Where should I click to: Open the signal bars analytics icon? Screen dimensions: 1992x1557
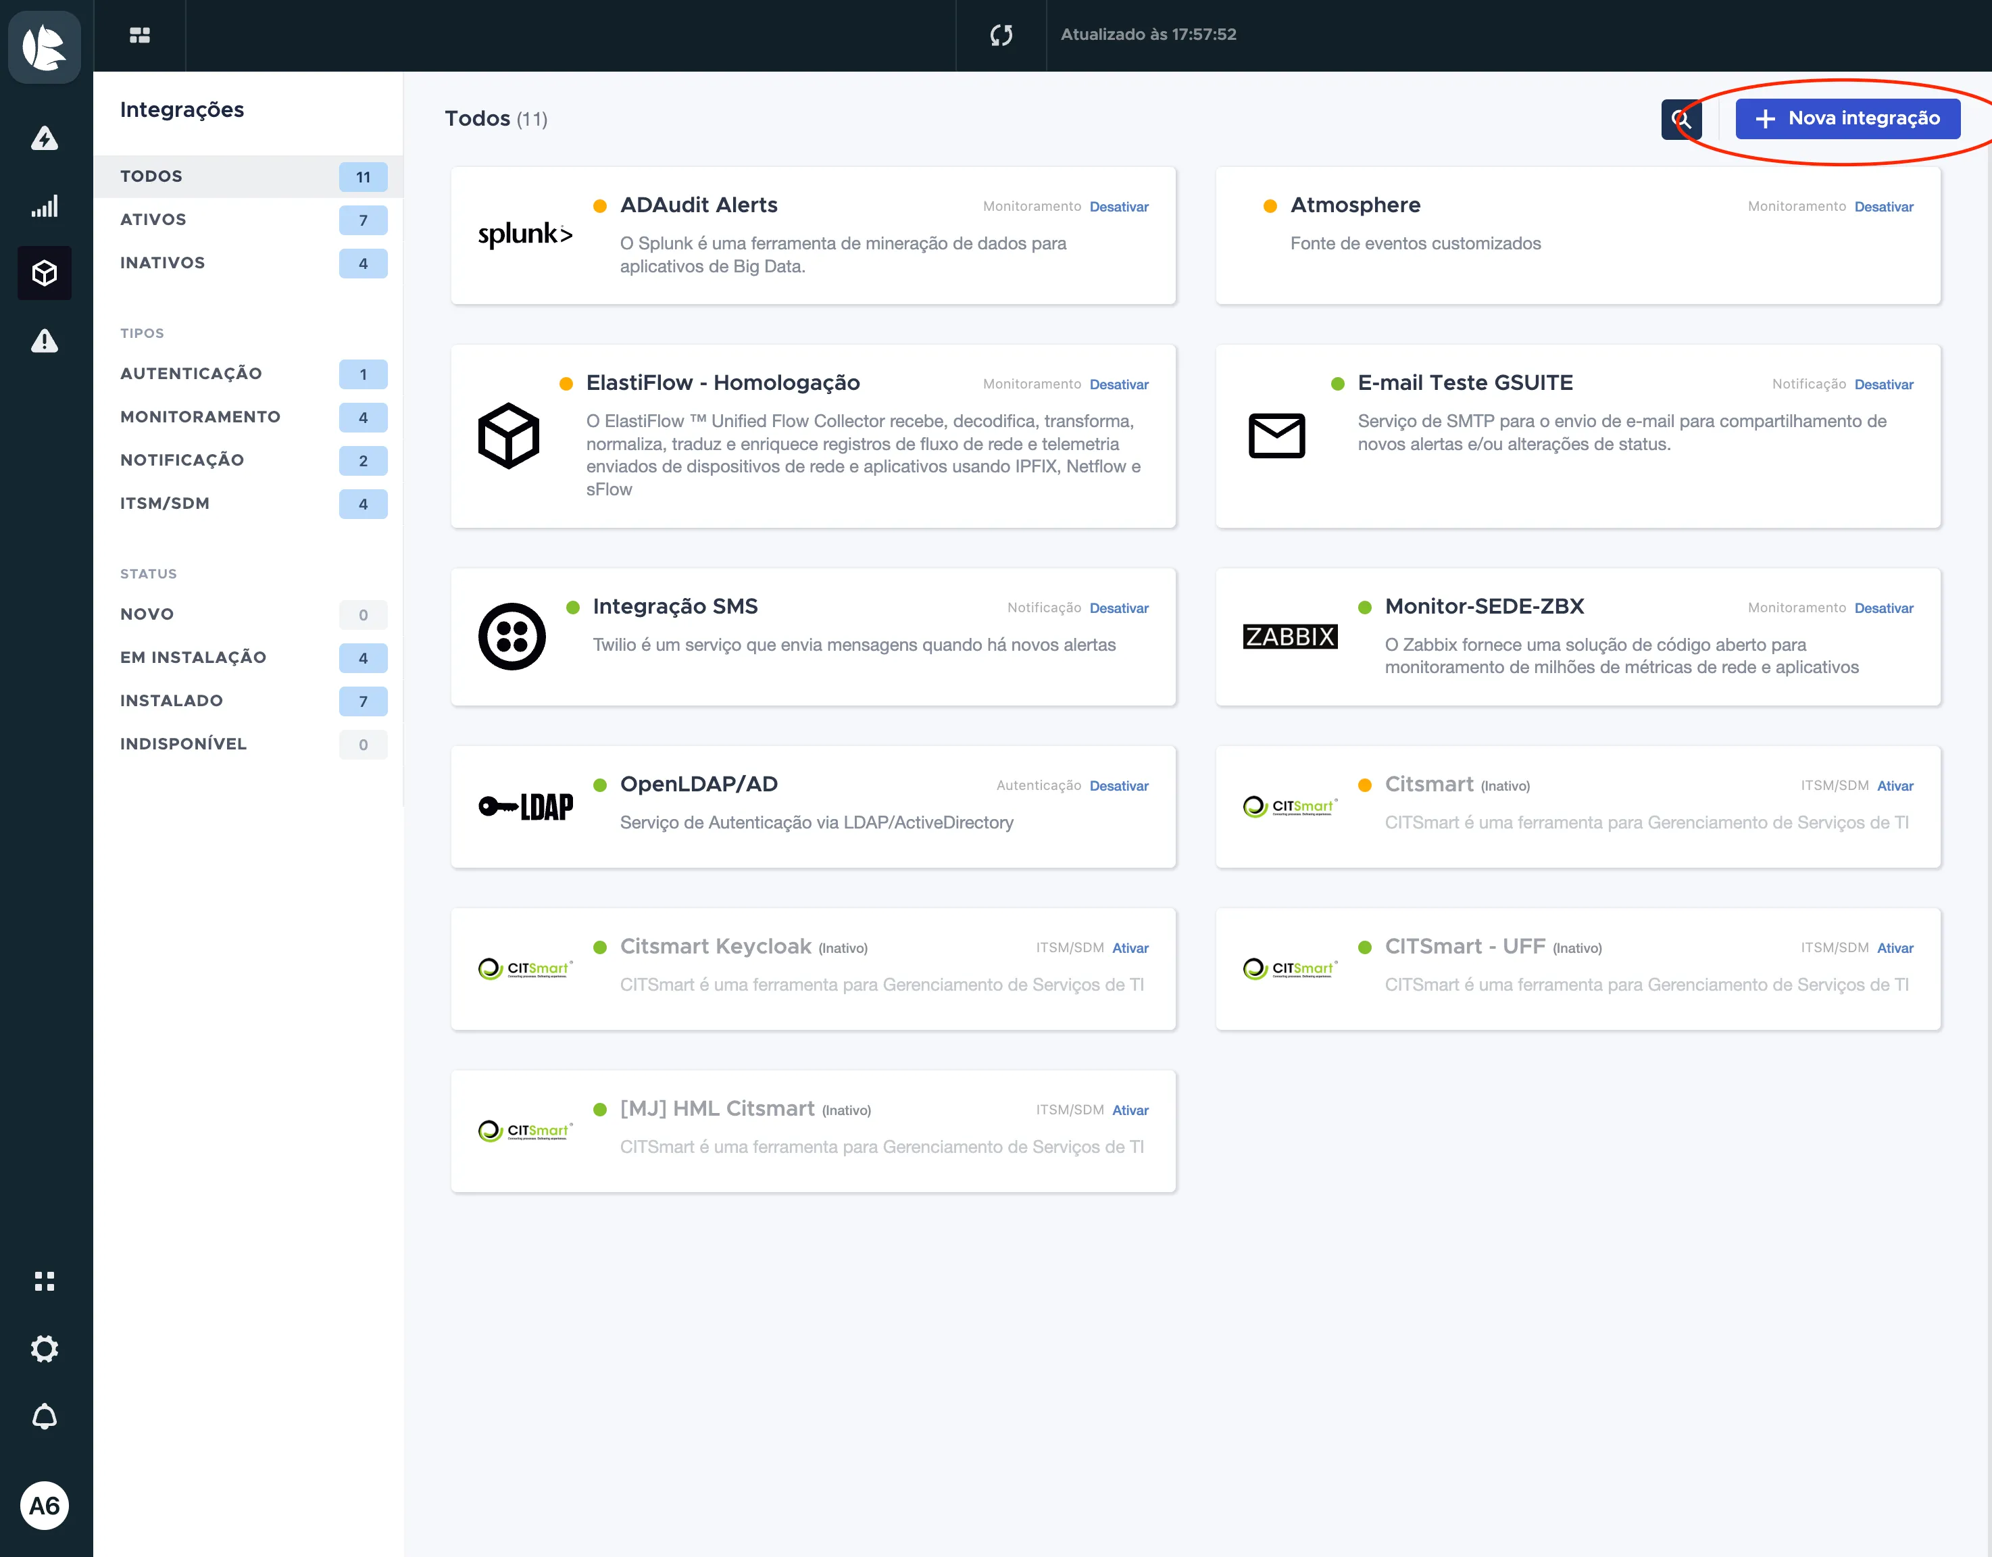click(45, 206)
